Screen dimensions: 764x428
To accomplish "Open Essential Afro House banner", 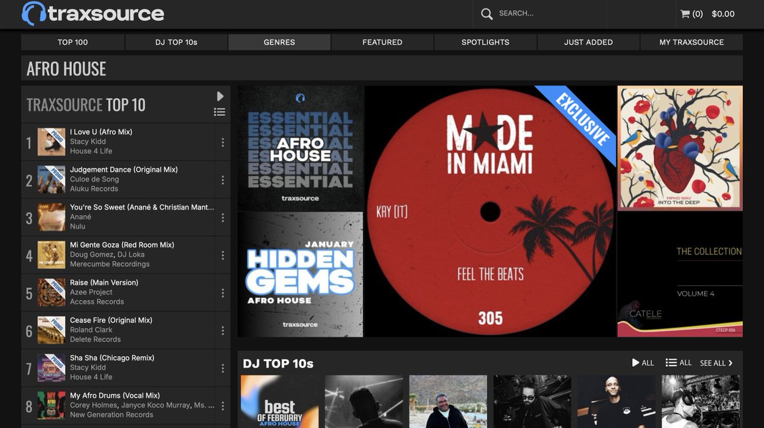I will click(301, 148).
